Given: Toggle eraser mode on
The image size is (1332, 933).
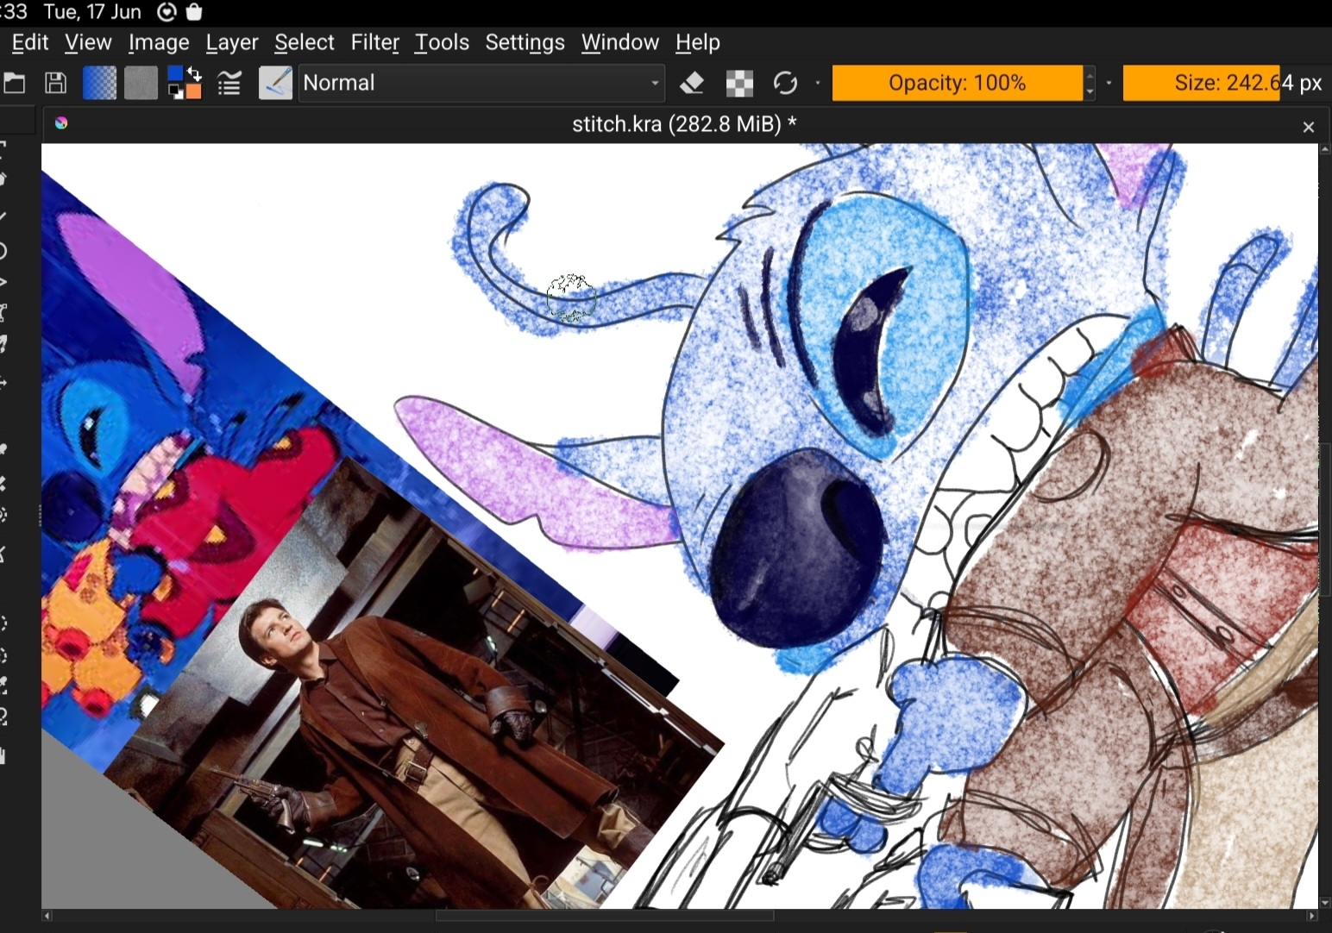Looking at the screenshot, I should pyautogui.click(x=692, y=84).
